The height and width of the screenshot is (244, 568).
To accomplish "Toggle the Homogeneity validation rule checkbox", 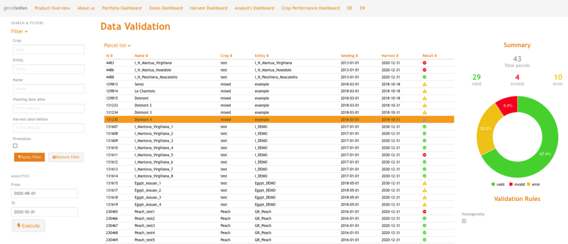I will (x=464, y=221).
